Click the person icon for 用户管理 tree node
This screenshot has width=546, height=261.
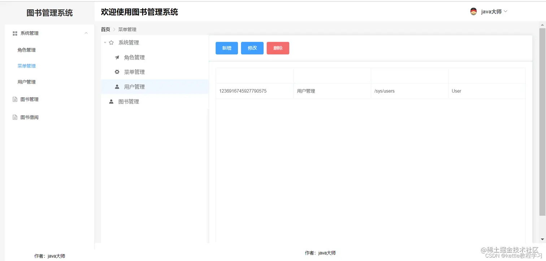tap(117, 87)
